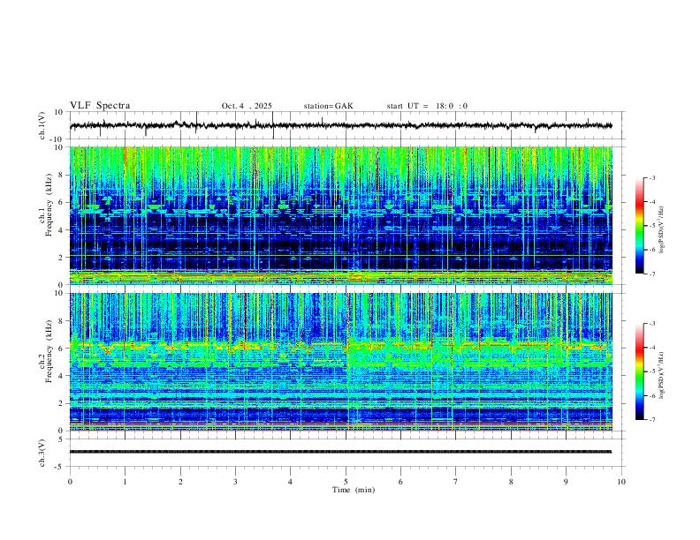Click the ch.1 spectrogram panel
This screenshot has width=700, height=540.
coord(341,215)
